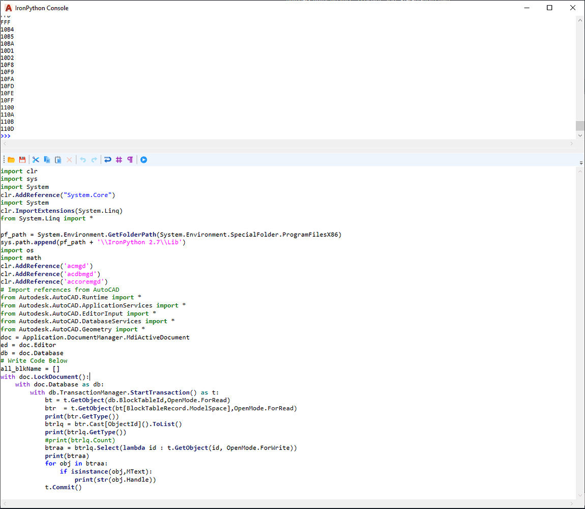Open the toolbar overflow dropdown
This screenshot has width=585, height=509.
pos(580,162)
